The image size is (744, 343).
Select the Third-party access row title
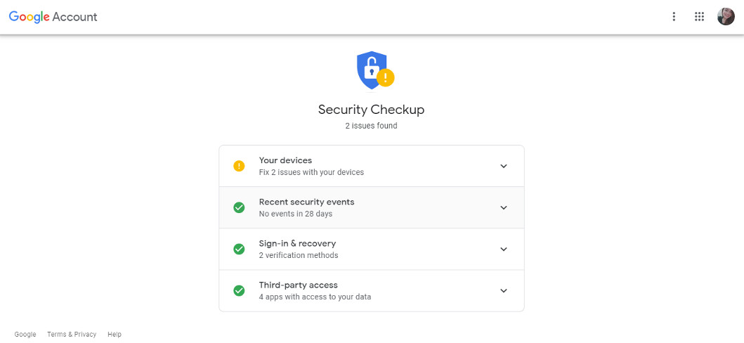(299, 285)
